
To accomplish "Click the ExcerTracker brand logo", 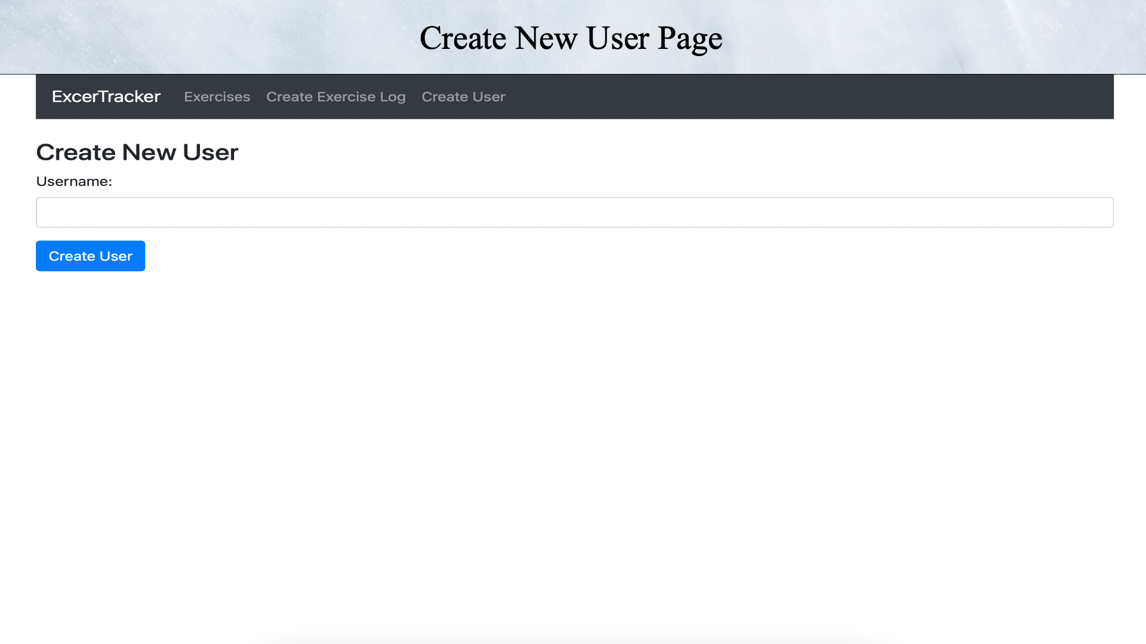I will pyautogui.click(x=106, y=96).
